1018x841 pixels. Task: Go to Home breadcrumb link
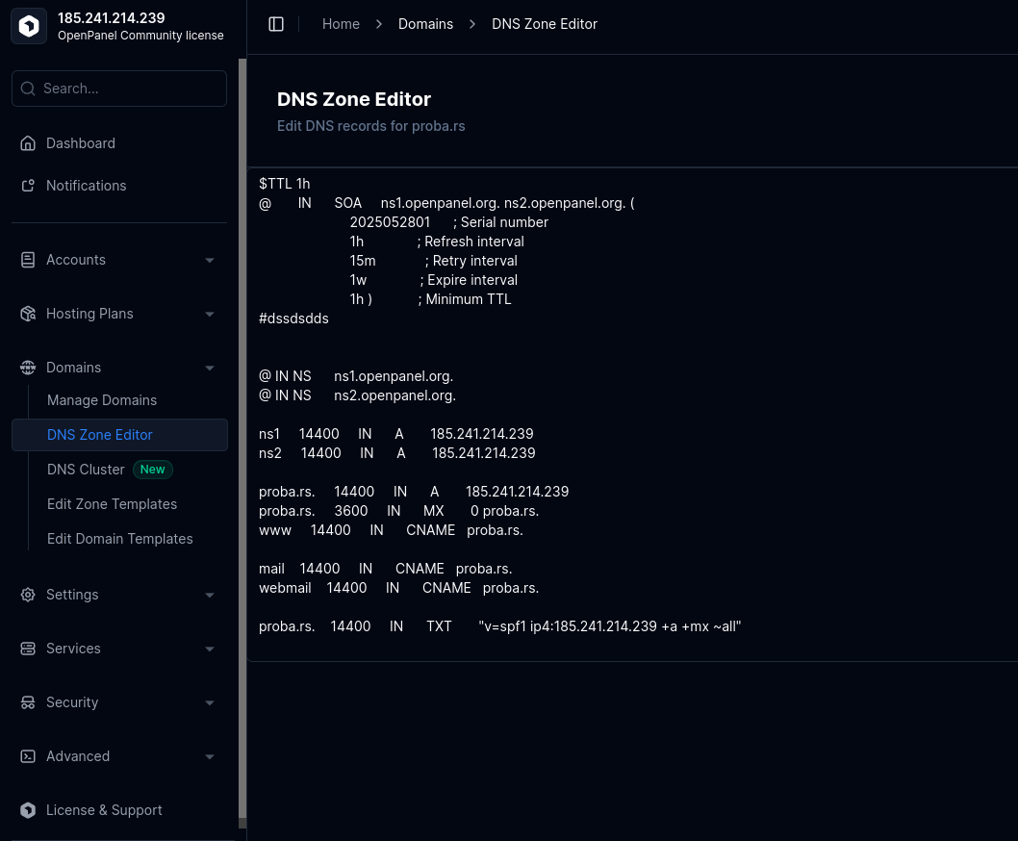[341, 24]
